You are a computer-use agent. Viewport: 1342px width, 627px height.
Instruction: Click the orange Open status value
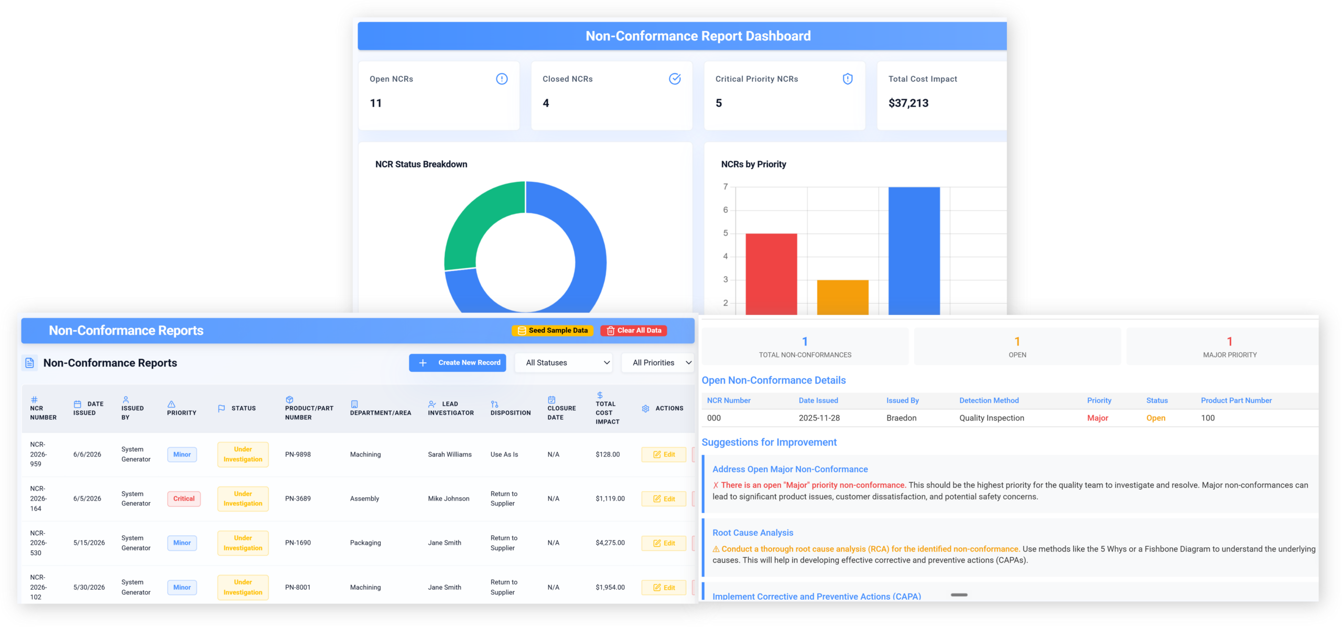tap(1155, 418)
